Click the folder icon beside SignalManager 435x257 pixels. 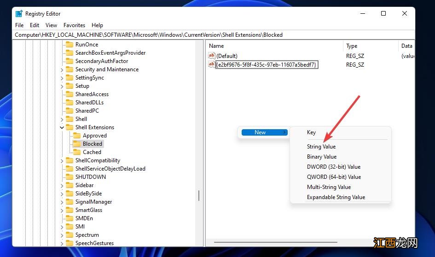coord(70,202)
